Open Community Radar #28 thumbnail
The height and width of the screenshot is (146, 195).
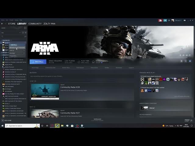[x=45, y=92]
